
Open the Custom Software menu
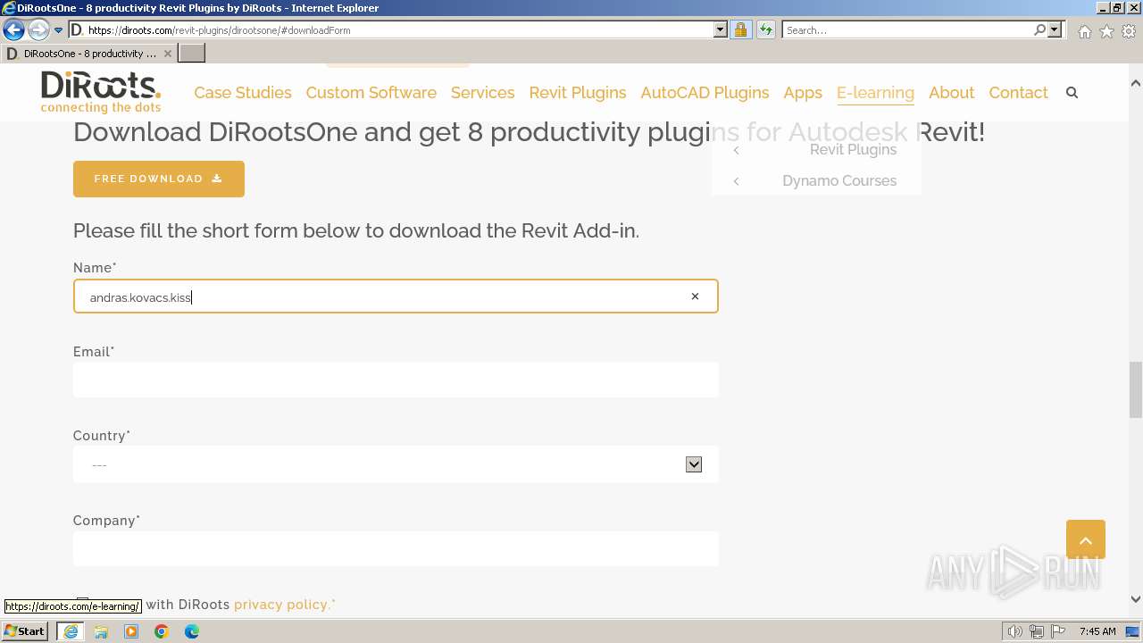click(371, 93)
